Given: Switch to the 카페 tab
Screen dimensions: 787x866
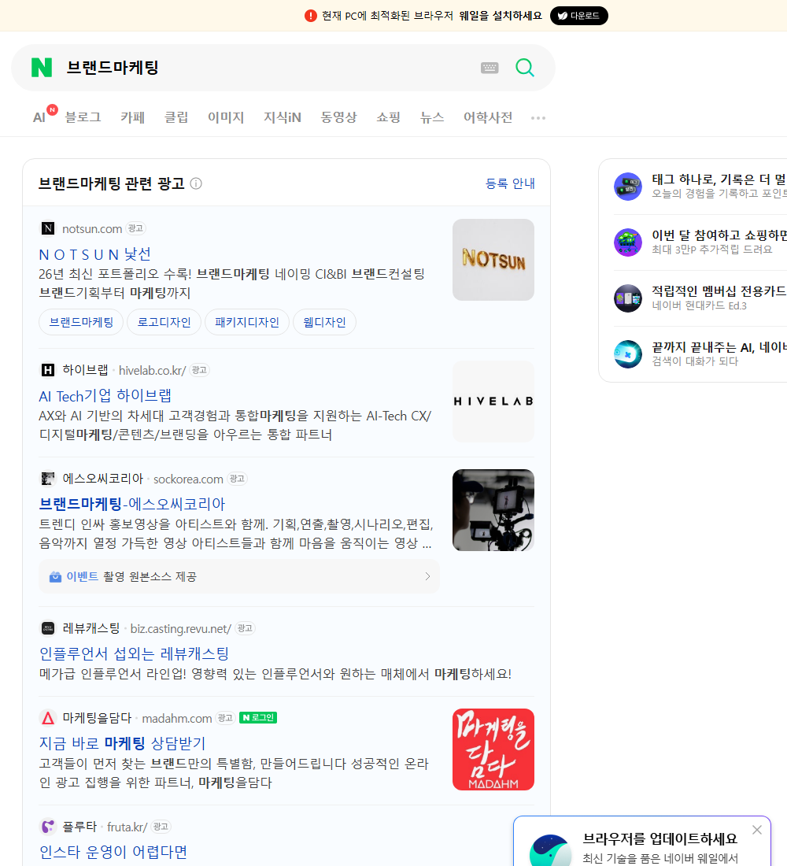Looking at the screenshot, I should [132, 117].
